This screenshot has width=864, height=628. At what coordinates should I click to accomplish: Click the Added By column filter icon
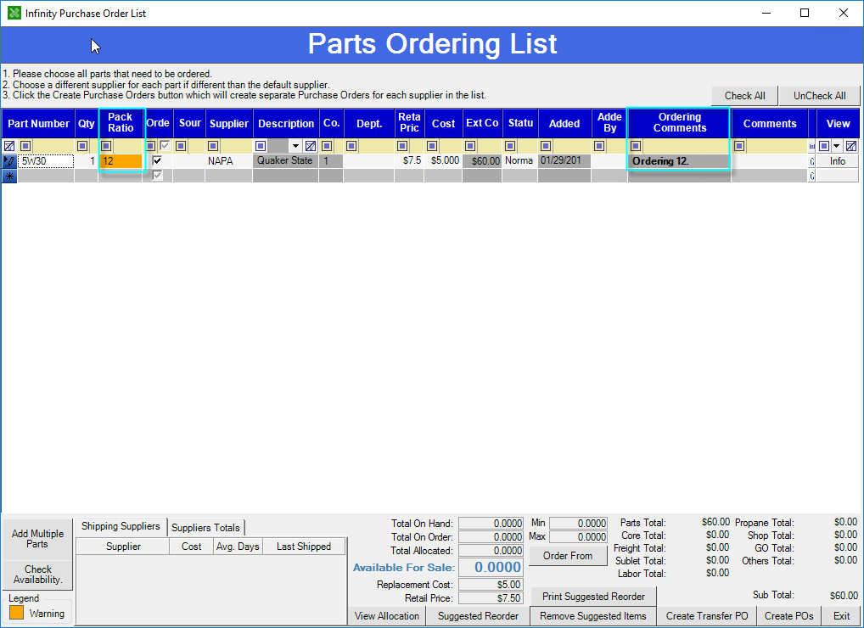coord(599,146)
